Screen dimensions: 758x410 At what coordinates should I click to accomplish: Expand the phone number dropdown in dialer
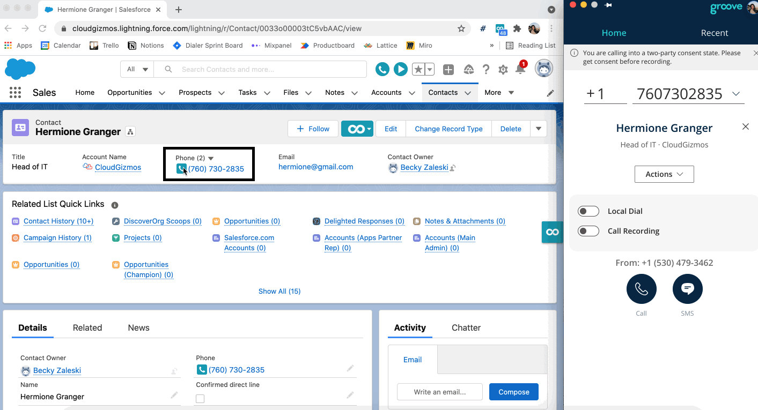click(x=736, y=94)
